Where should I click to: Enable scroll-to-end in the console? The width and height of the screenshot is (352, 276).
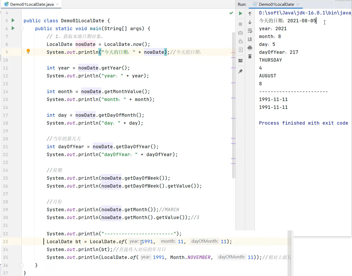[x=250, y=39]
